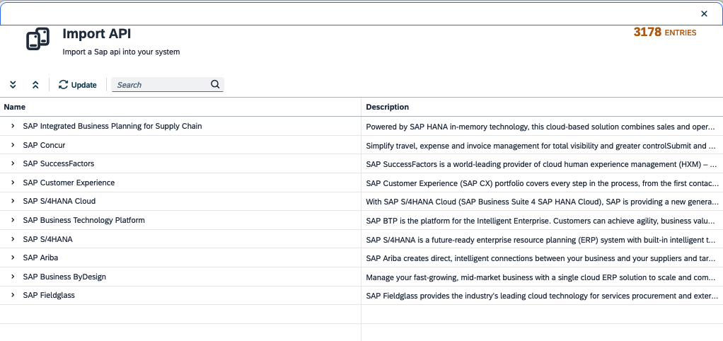Viewport: 723px width, 341px height.
Task: Click description 'SAP Ariba creates direct, intelligent connections'
Action: click(x=542, y=258)
